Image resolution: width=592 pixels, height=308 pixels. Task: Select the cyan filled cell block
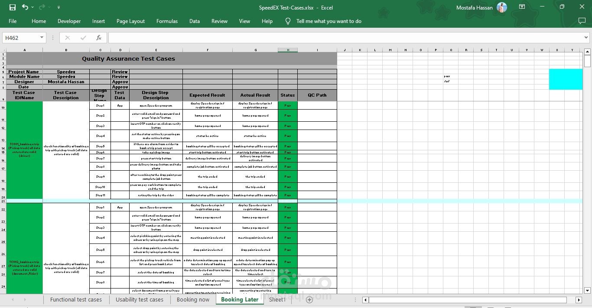[x=566, y=79]
